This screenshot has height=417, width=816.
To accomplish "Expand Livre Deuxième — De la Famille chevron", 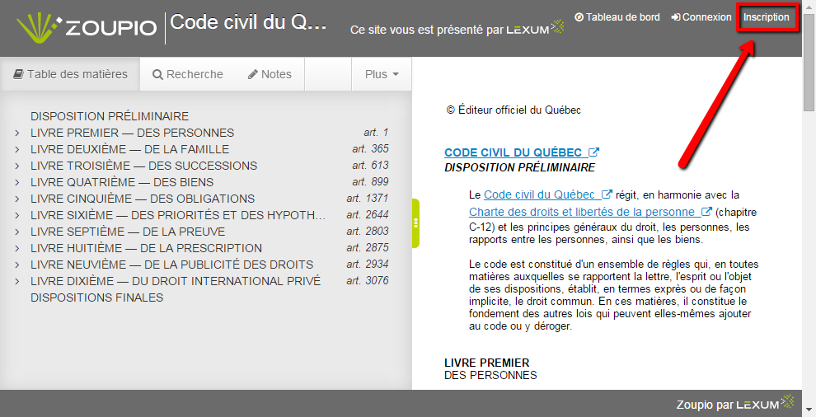I will tap(16, 149).
